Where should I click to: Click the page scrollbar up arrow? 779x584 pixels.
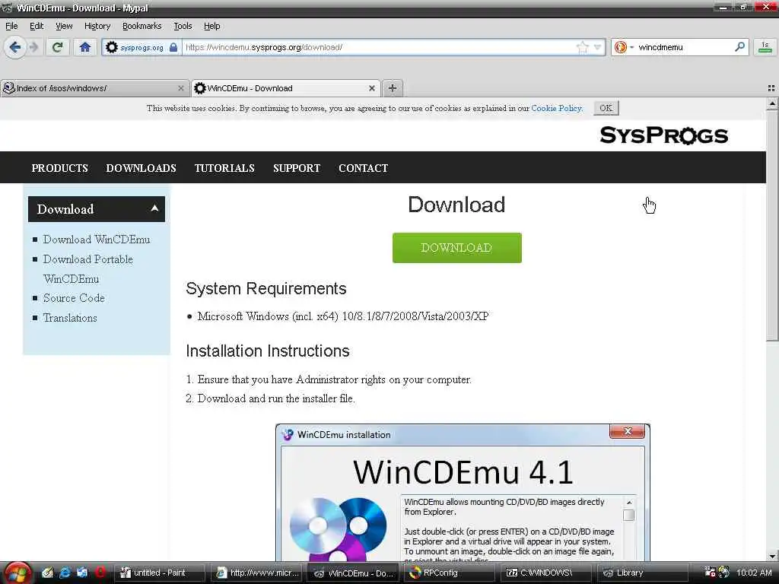(772, 103)
